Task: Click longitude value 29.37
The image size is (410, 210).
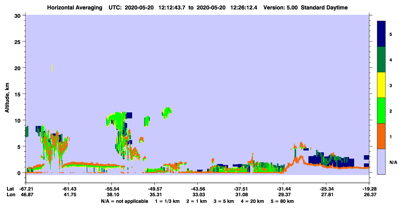Action: pos(284,195)
